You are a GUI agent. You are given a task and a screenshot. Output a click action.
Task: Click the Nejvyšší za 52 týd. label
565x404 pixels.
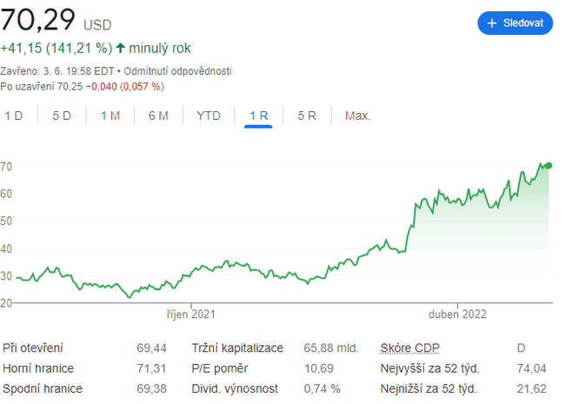429,368
